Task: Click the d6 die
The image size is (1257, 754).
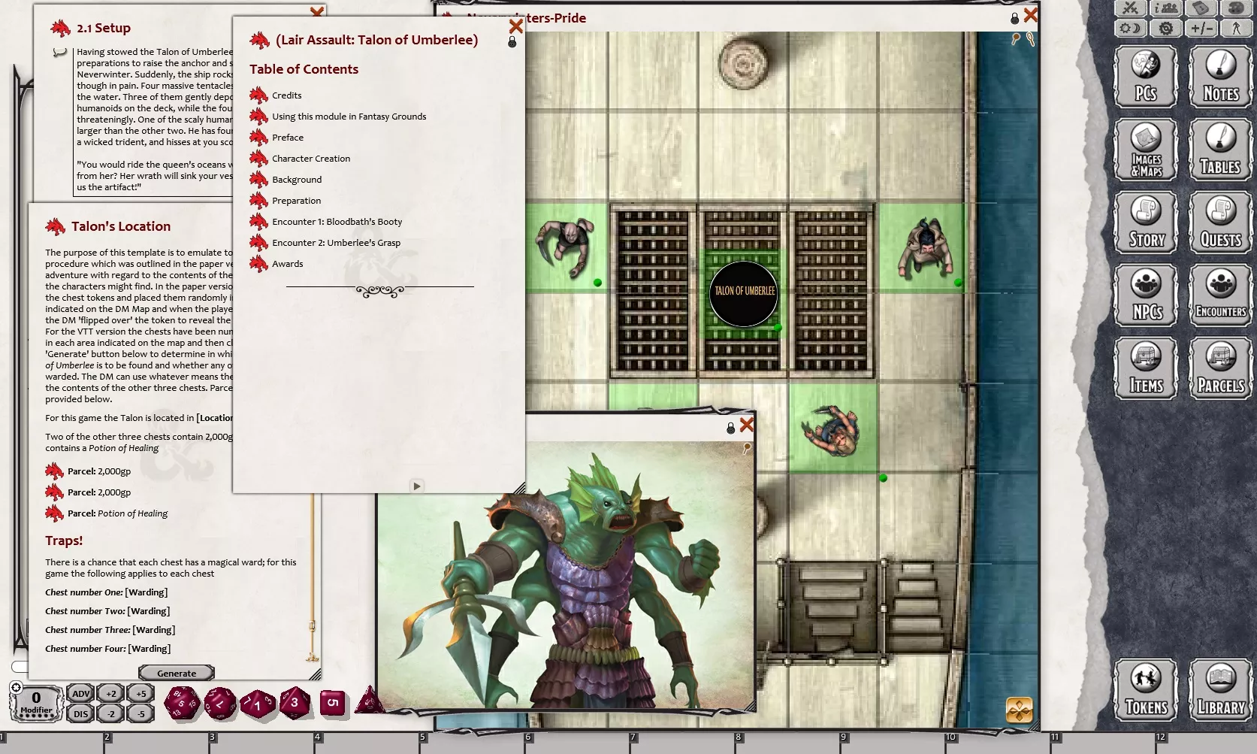Action: [x=333, y=703]
